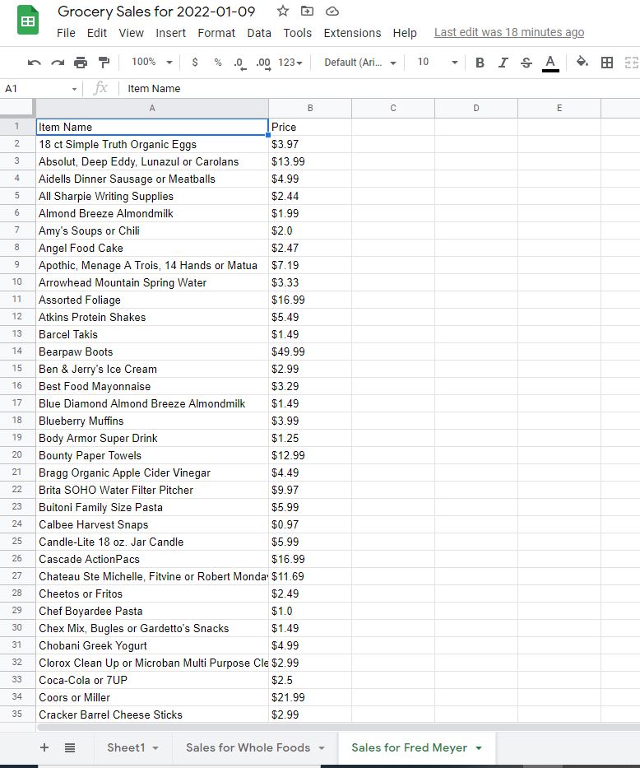Activate the paint format tool

pos(104,63)
